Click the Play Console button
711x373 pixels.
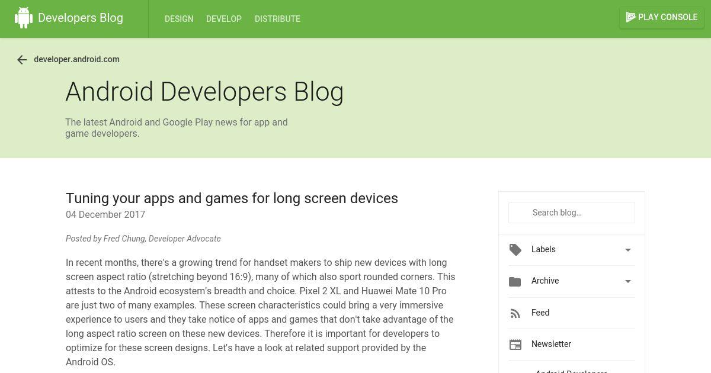pos(661,17)
